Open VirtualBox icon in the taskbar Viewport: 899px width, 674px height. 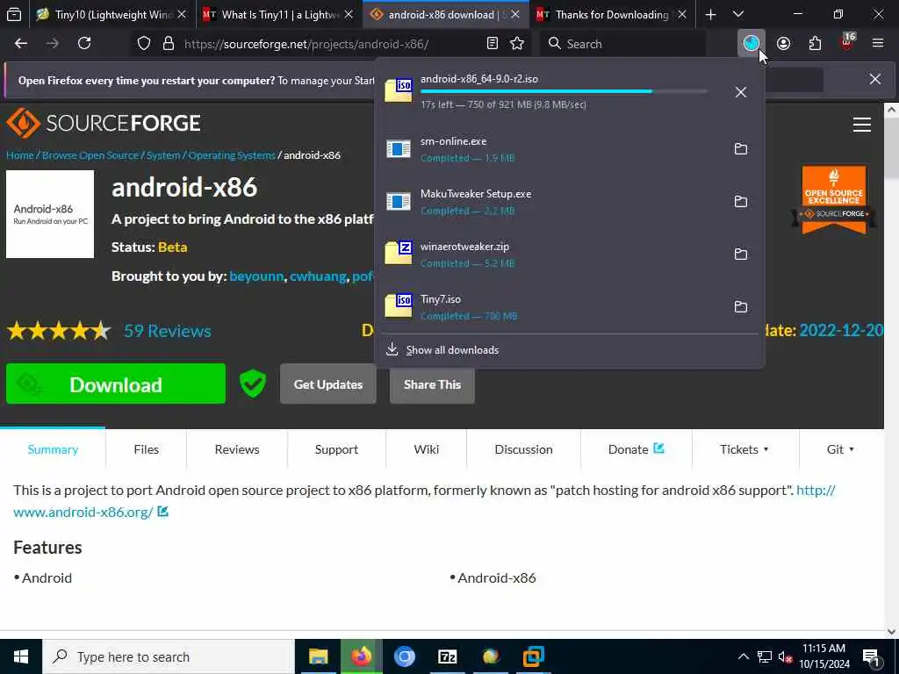(533, 656)
